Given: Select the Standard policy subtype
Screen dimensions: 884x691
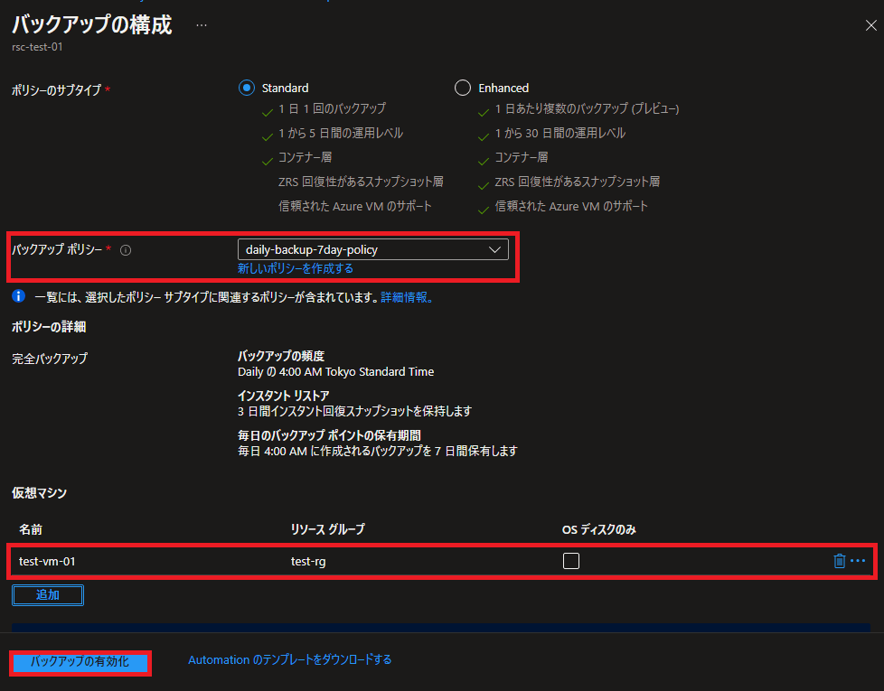Looking at the screenshot, I should coord(247,88).
